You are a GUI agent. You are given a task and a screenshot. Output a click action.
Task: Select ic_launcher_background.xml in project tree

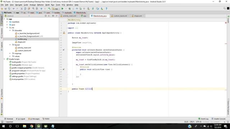[x=28, y=33]
